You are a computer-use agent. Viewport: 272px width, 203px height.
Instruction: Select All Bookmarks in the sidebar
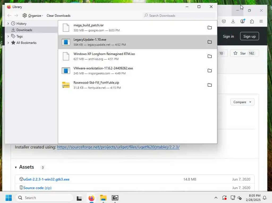click(26, 43)
